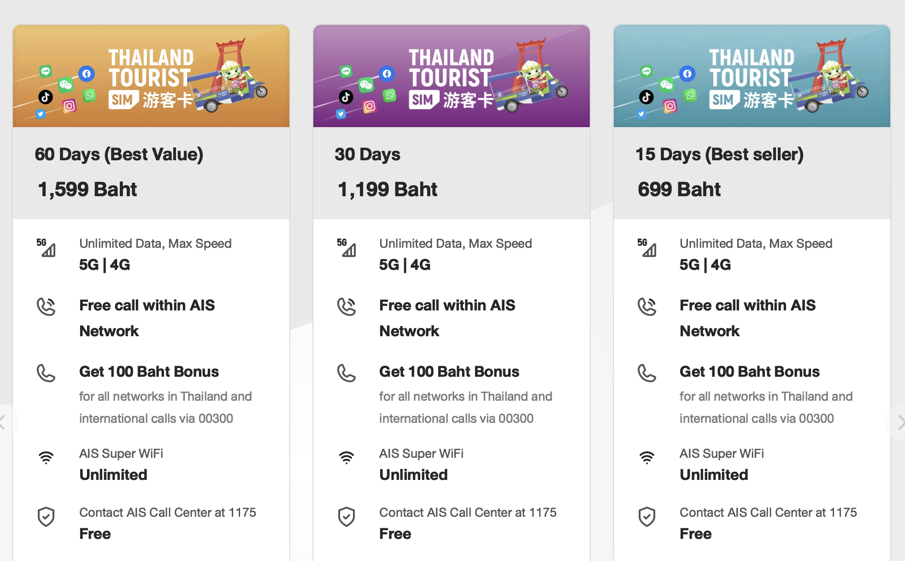Screen dimensions: 905x561
Task: Go back using the left carousel chevron
Action: pos(4,421)
